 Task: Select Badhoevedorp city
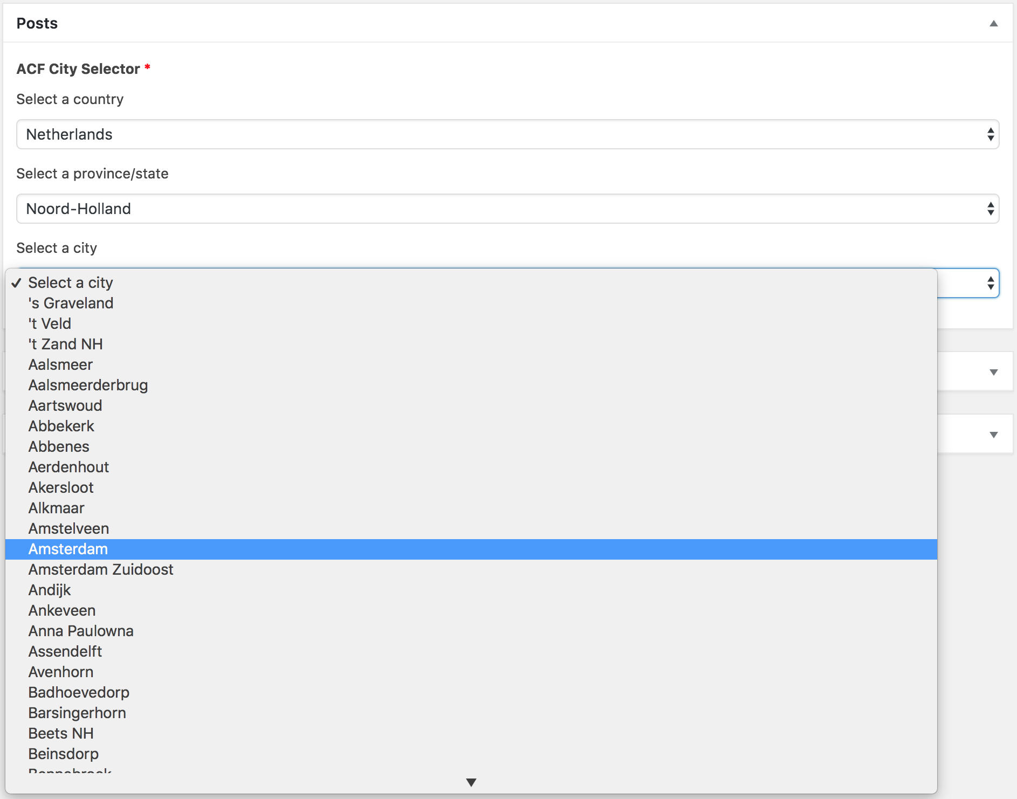pyautogui.click(x=471, y=692)
